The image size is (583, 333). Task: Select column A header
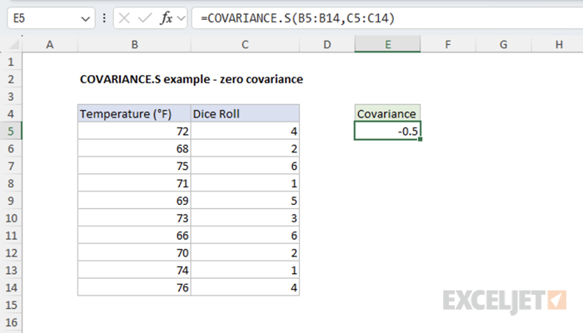[x=50, y=45]
